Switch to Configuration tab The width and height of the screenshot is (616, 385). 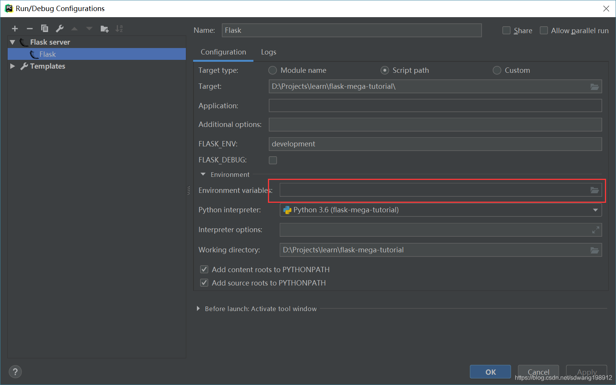point(223,52)
